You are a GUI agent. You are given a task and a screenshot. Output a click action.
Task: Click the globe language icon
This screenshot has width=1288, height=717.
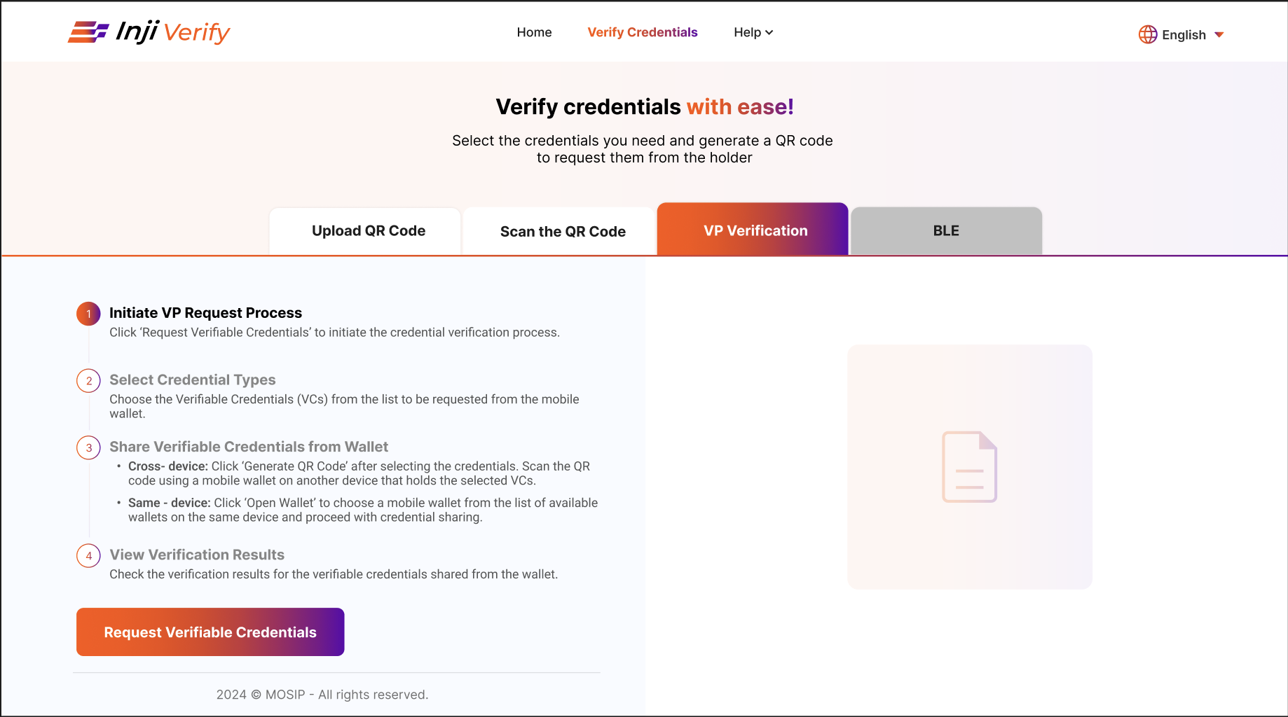tap(1147, 34)
